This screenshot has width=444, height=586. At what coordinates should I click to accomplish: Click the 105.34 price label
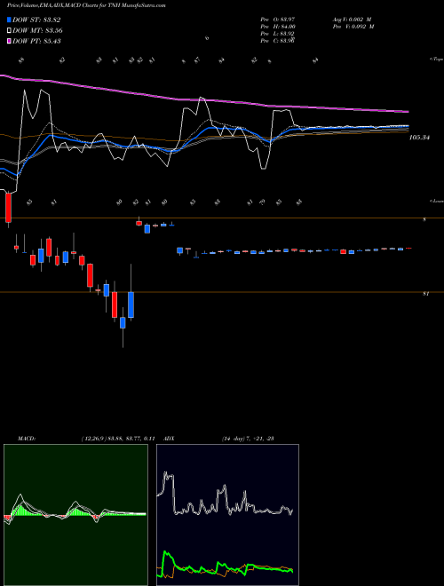point(419,138)
